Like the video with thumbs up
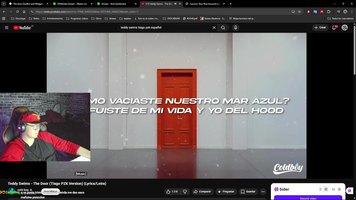Screen dimensions: 356x200 point(172,192)
